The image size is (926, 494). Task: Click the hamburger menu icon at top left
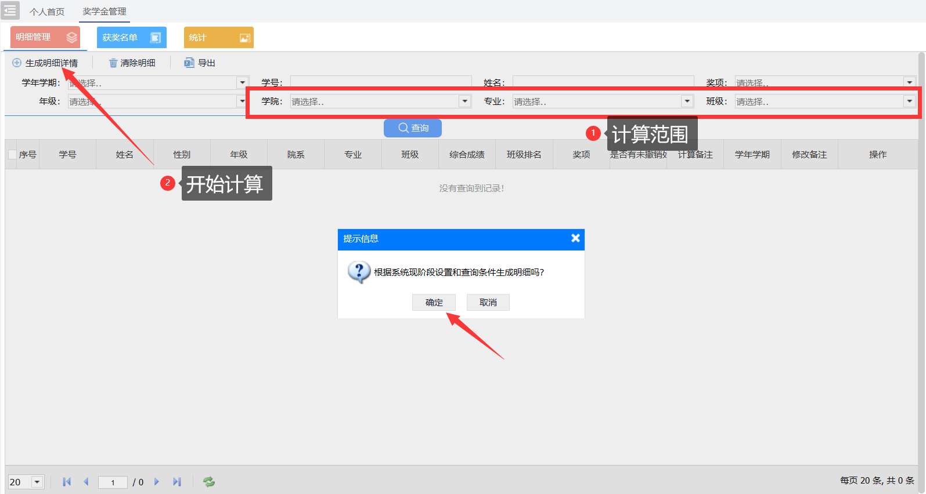coord(10,10)
